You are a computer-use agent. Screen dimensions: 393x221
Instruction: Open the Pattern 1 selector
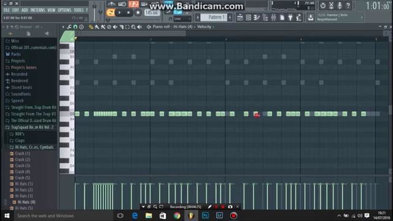point(214,17)
